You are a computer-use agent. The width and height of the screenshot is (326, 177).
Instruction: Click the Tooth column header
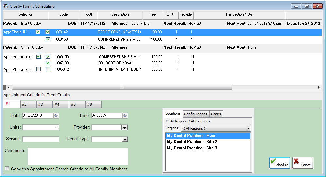[x=88, y=15]
